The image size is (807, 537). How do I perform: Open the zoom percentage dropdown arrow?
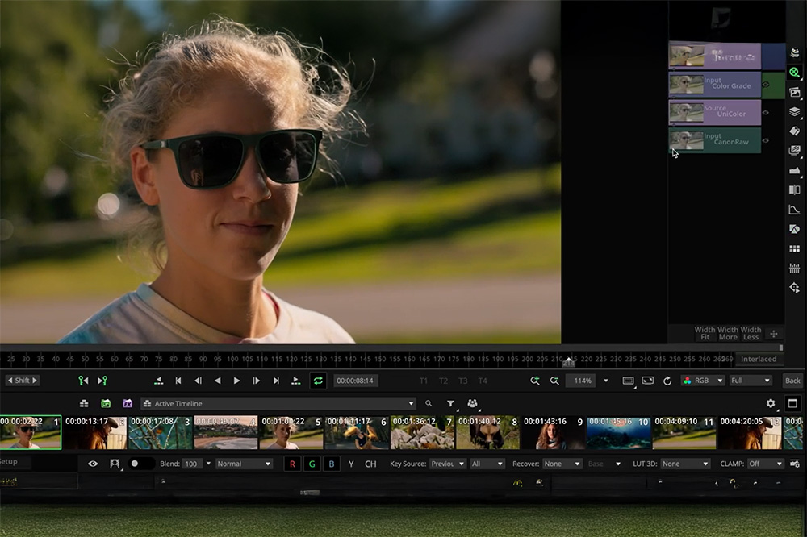click(x=606, y=381)
